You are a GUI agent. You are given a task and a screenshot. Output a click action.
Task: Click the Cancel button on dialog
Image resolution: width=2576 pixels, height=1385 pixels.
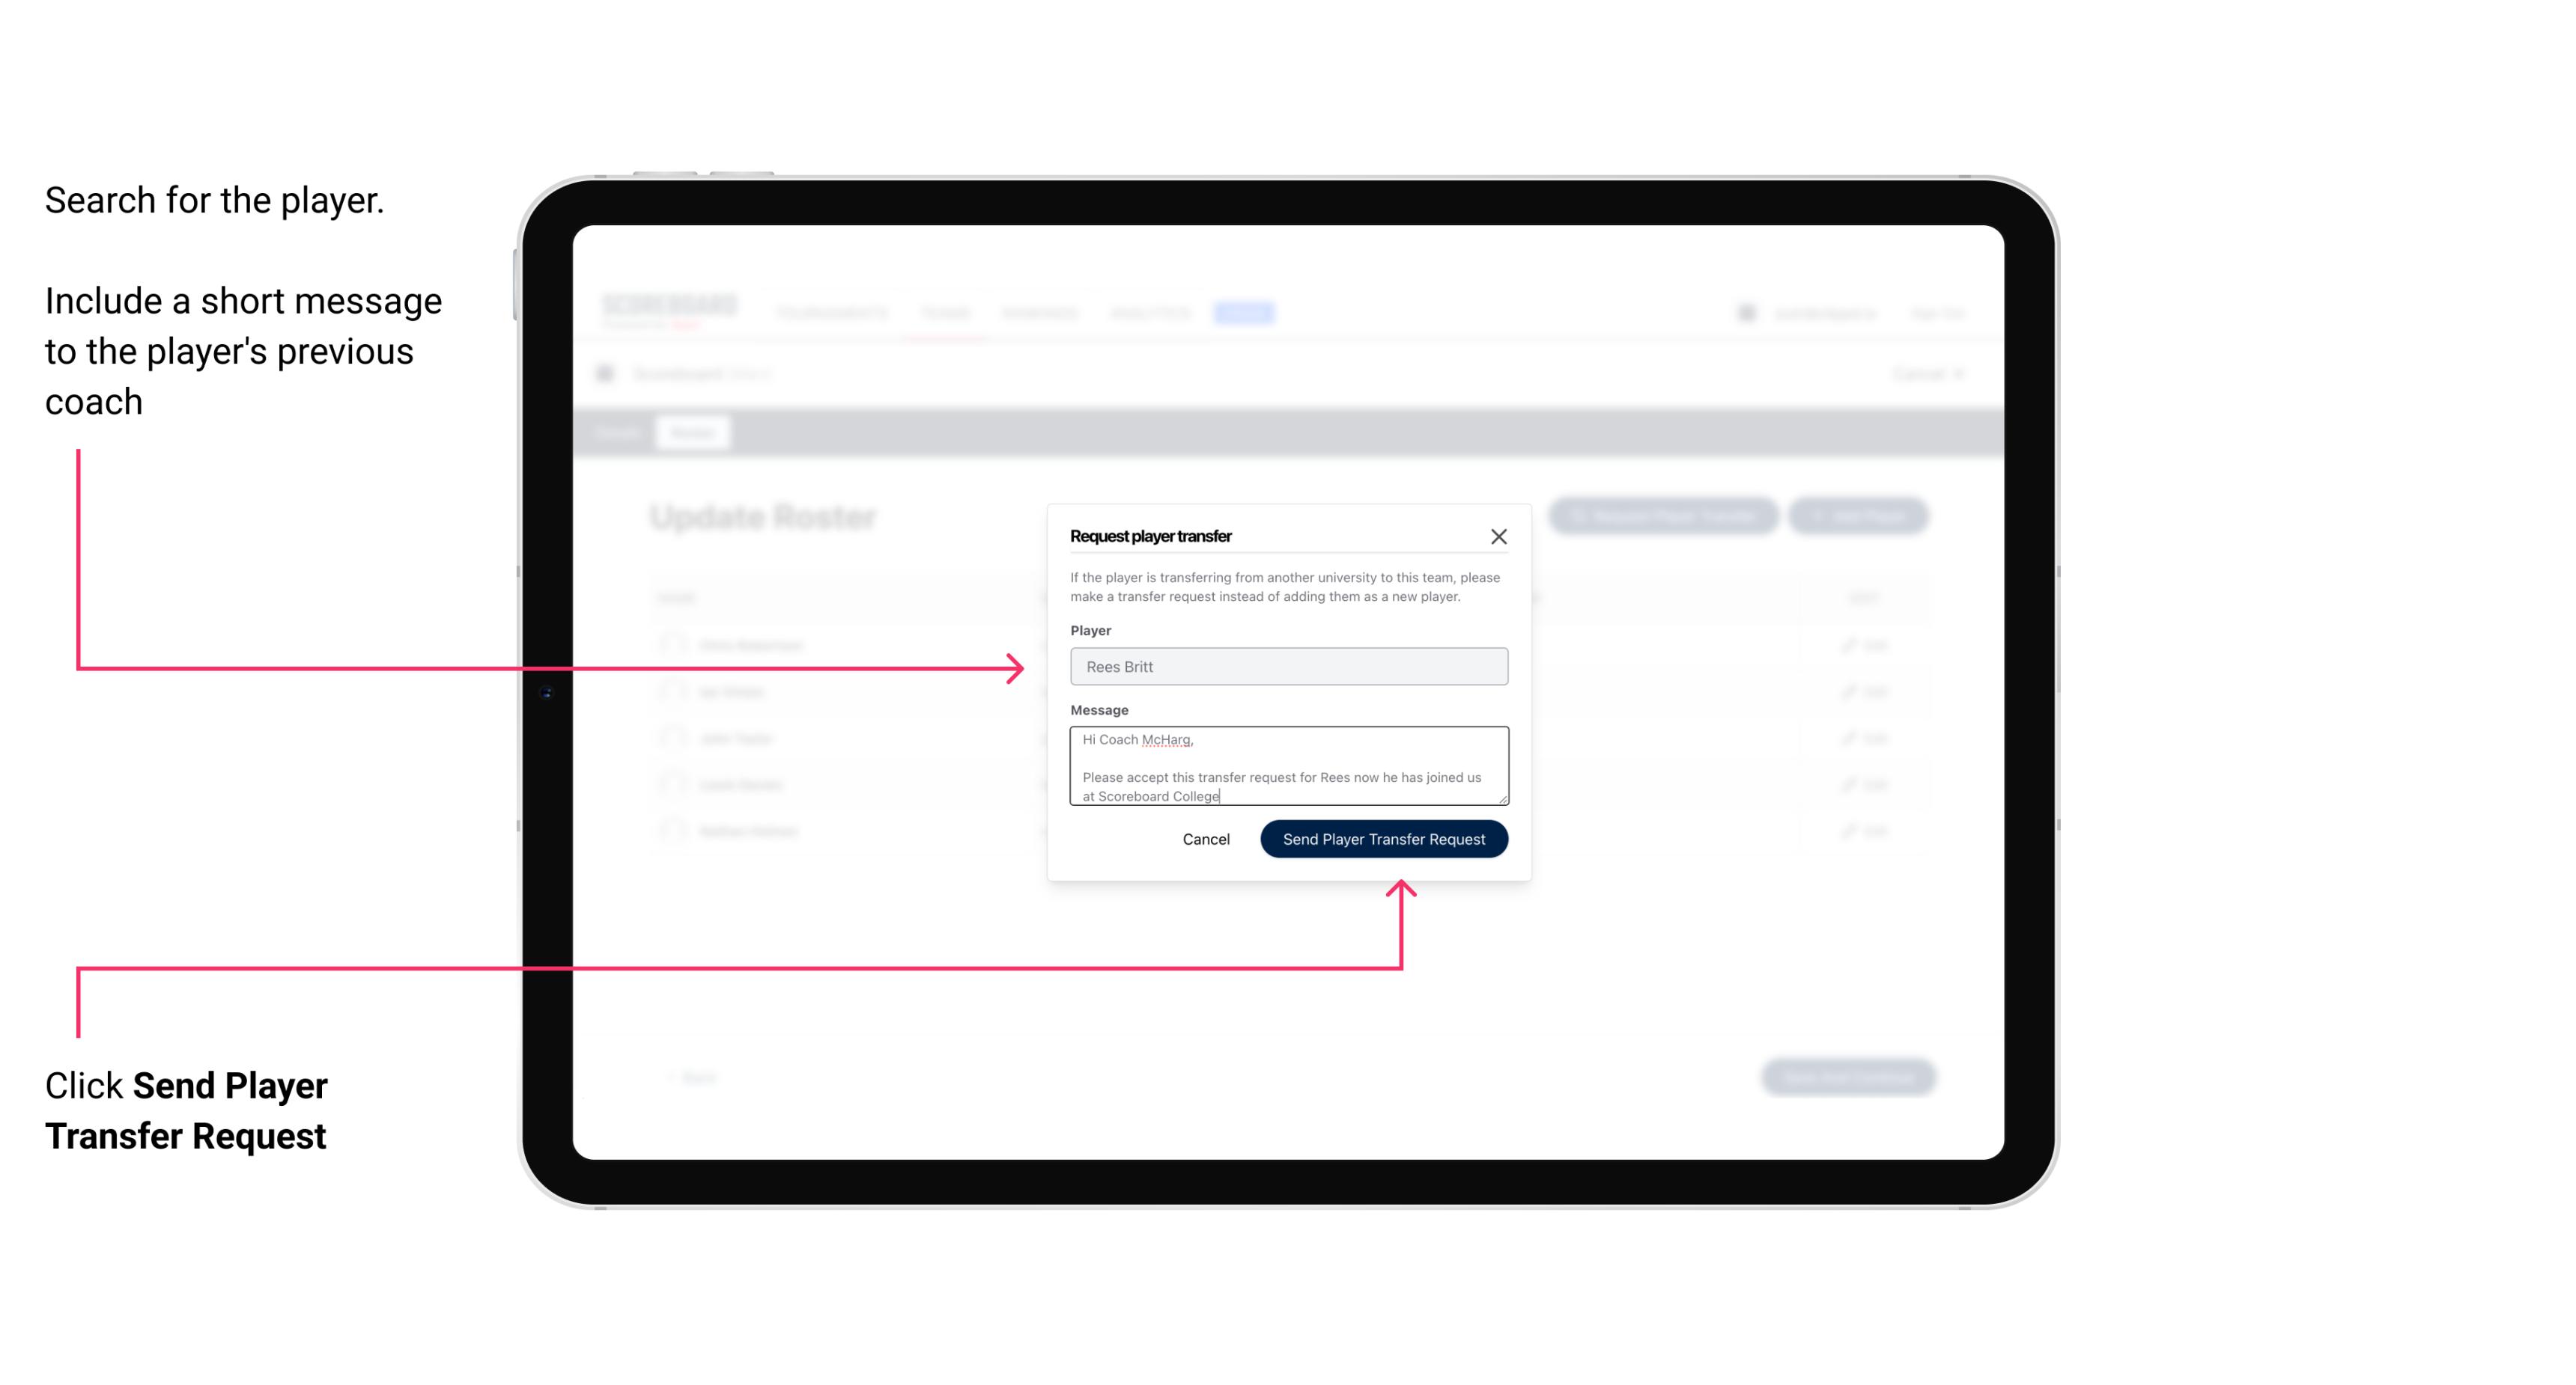pos(1207,837)
